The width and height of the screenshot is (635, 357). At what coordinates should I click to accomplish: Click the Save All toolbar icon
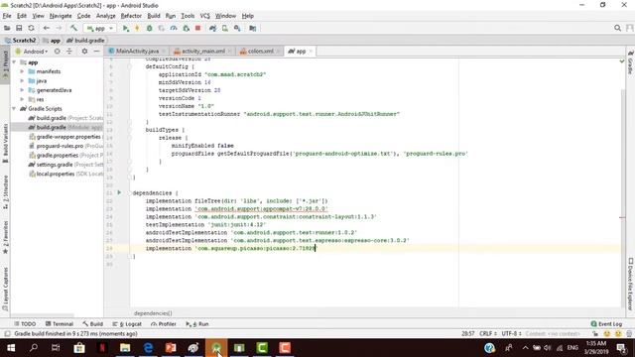coord(19,29)
